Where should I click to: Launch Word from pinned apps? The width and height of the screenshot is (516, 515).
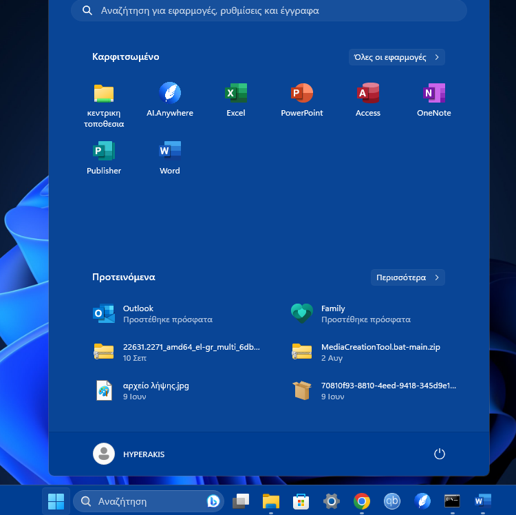(170, 158)
